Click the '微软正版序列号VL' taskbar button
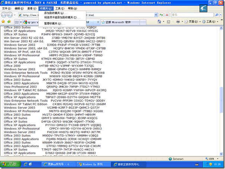The width and height of the screenshot is (225, 169). coord(129,164)
